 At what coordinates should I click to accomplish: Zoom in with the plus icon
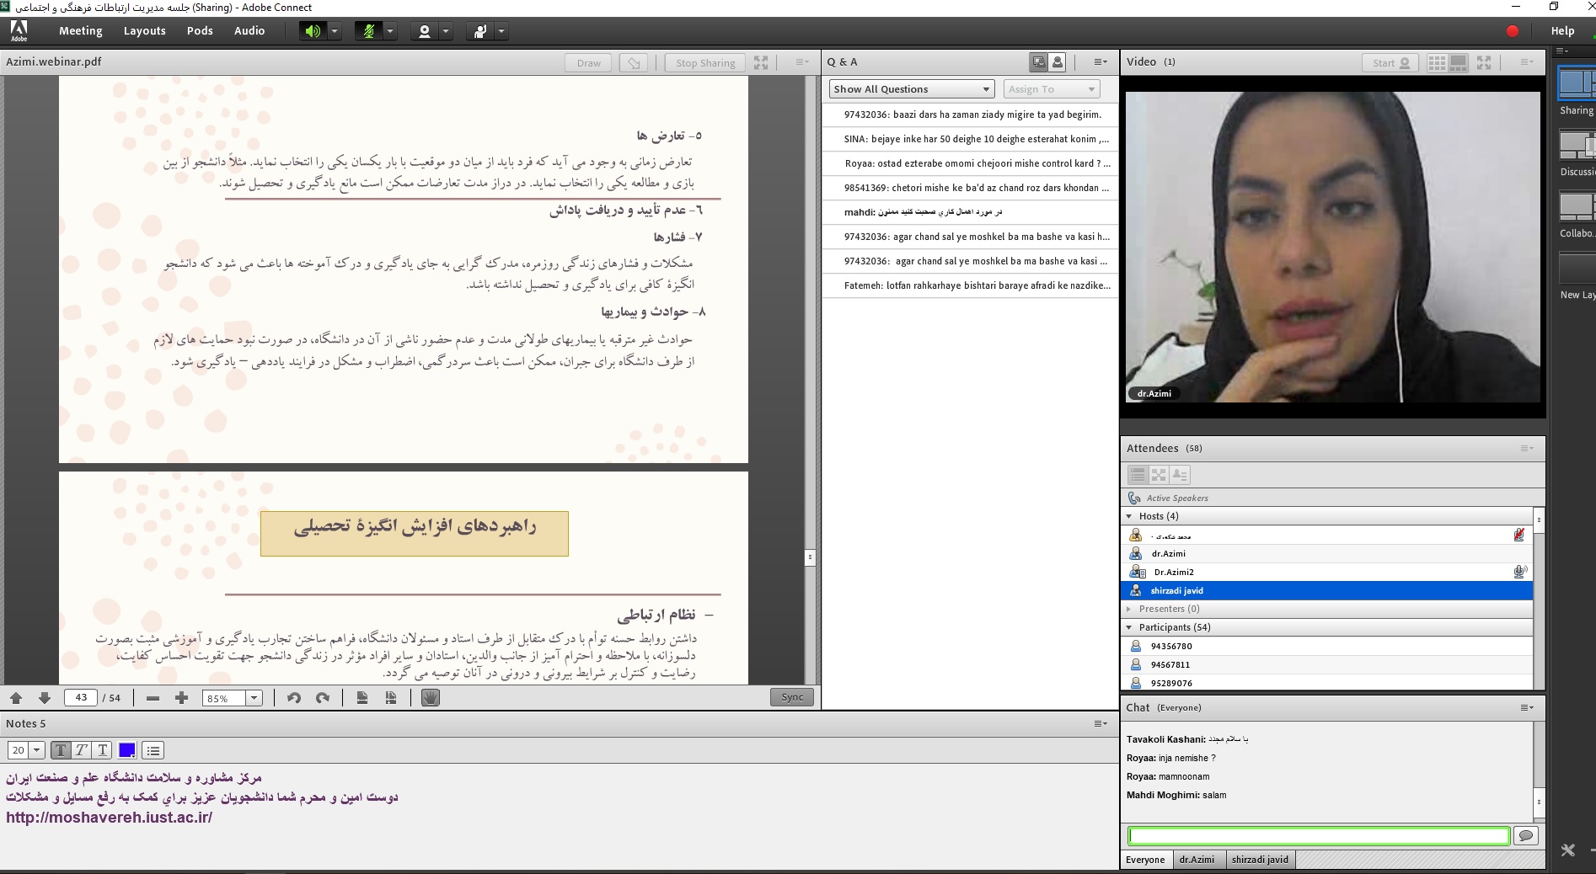tap(181, 698)
